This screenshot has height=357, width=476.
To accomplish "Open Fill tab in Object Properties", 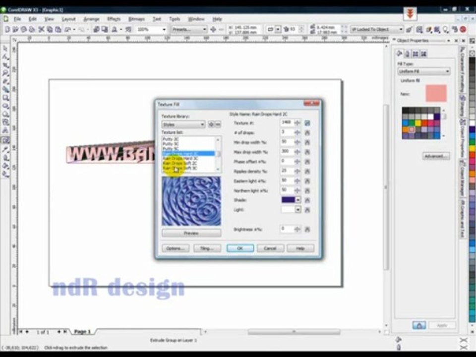I will point(400,54).
